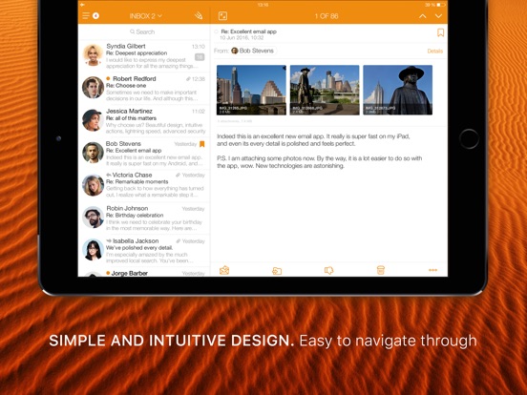
Task: Tap Isabella Jackson's avatar
Action: coord(93,250)
